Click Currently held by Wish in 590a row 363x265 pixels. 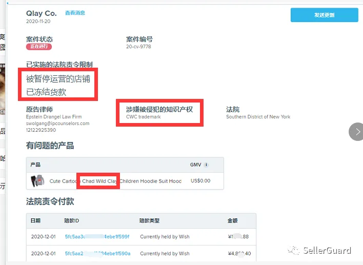(165, 253)
